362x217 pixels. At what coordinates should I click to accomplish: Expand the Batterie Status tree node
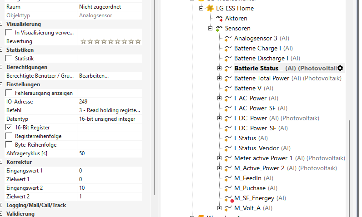[219, 68]
